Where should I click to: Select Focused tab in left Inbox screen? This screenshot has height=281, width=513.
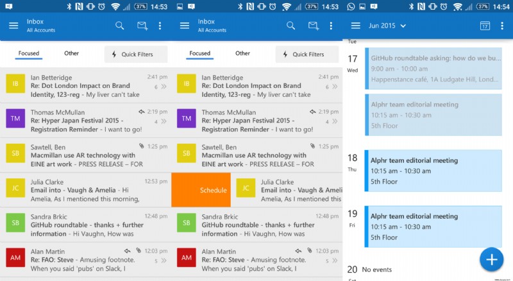click(x=29, y=53)
